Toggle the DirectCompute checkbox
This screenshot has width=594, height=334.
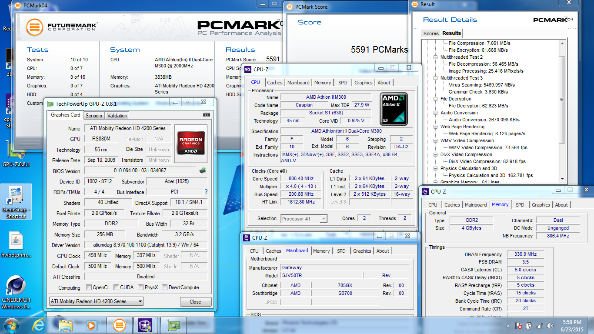[165, 287]
